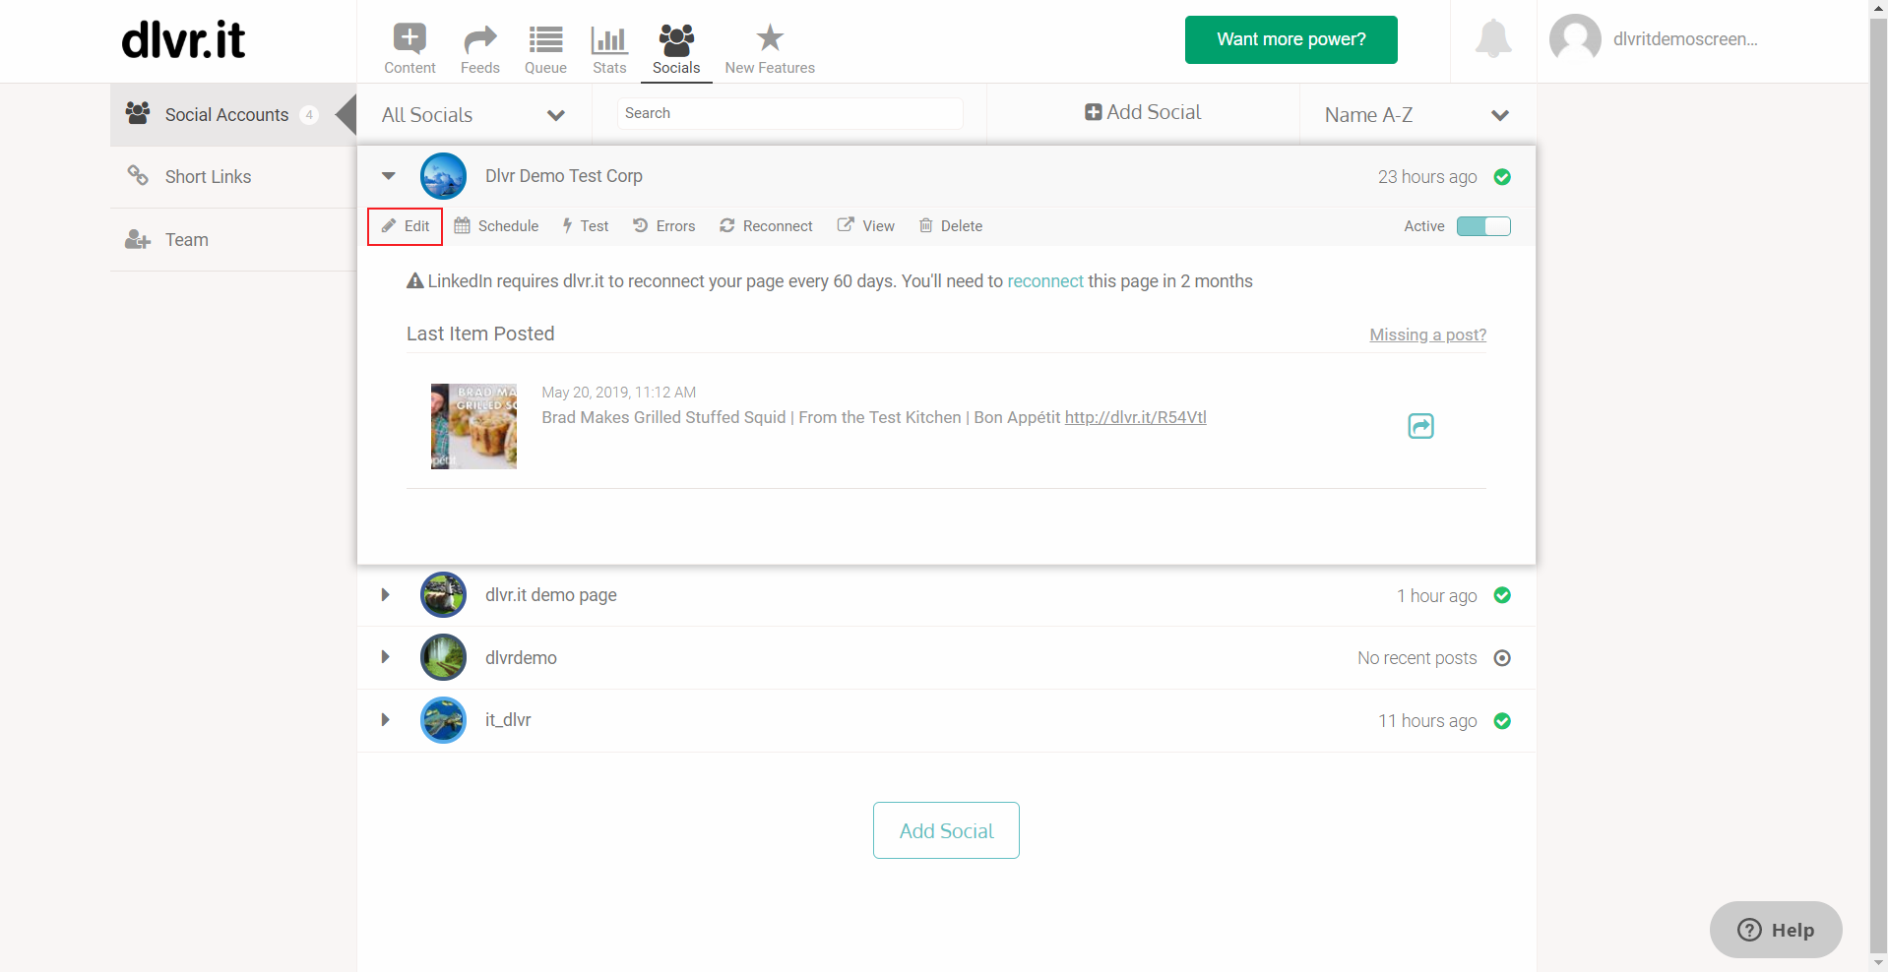Click the dlvr.it demo page name
This screenshot has height=972, width=1888.
click(x=551, y=595)
